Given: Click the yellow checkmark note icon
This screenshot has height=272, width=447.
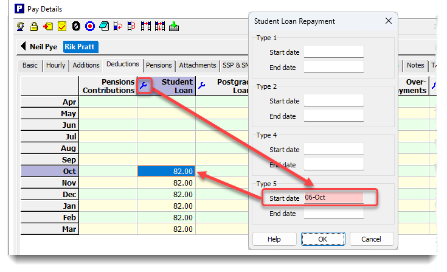Looking at the screenshot, I should (x=62, y=26).
